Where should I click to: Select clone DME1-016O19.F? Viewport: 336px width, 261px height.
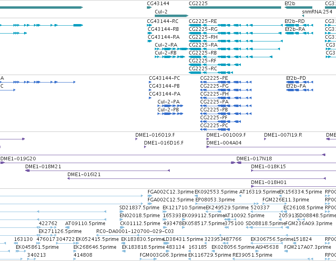pos(155,135)
